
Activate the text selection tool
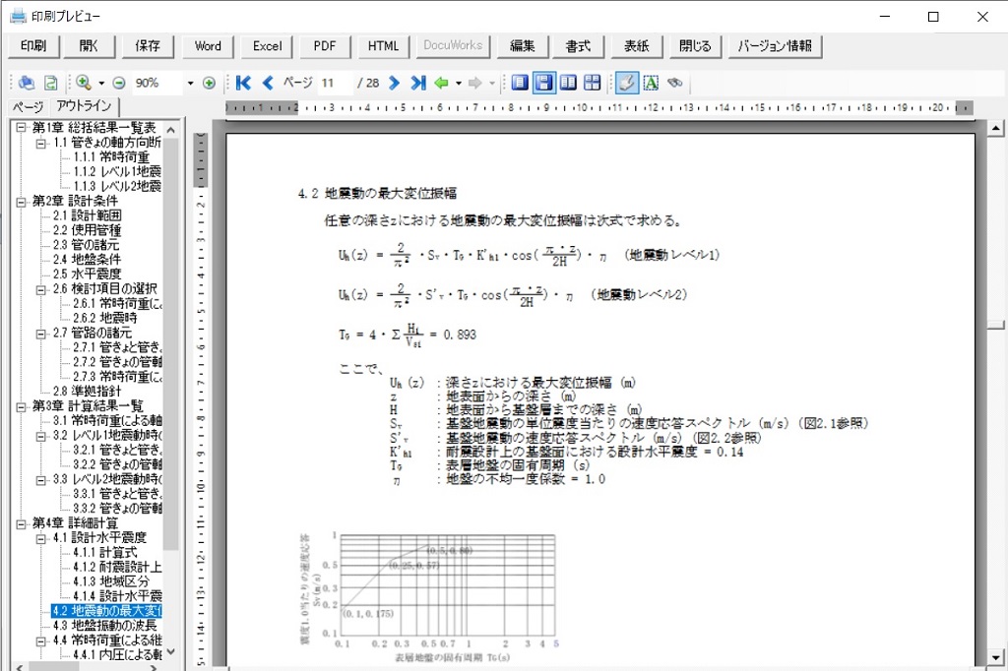[651, 83]
